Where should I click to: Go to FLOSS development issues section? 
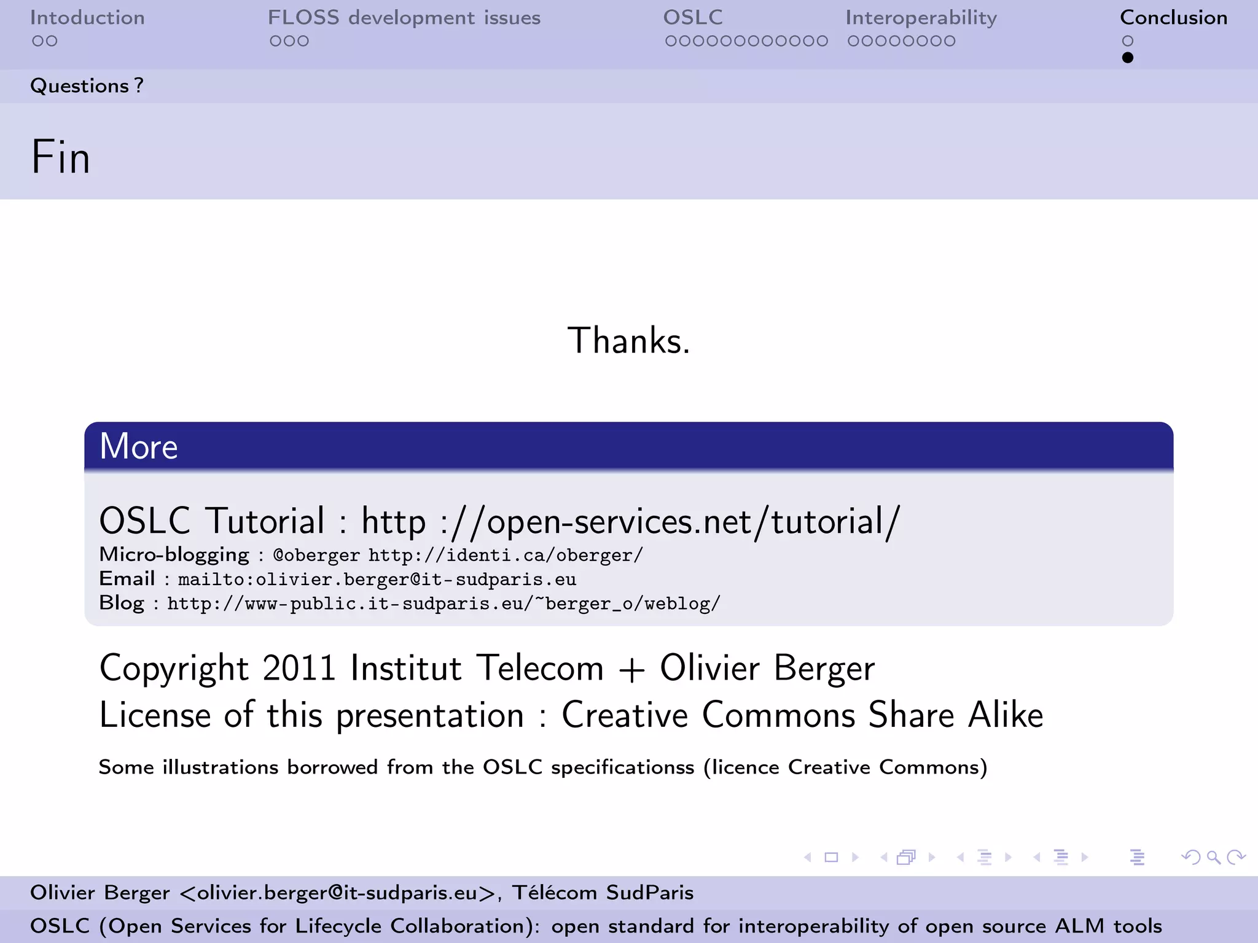[x=404, y=18]
